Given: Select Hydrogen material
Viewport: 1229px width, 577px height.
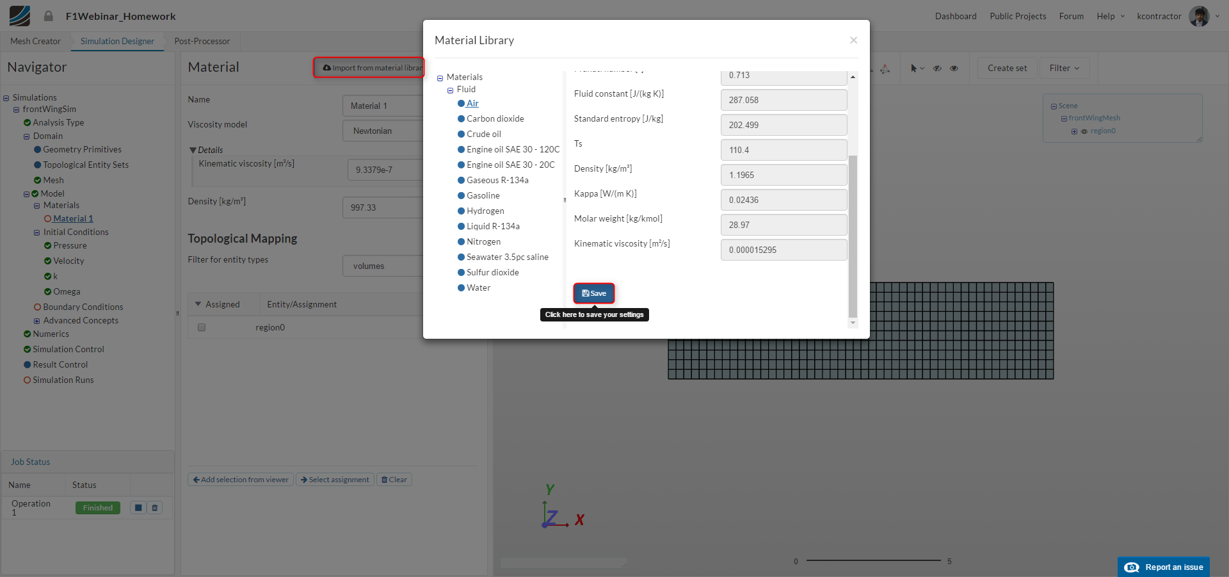Looking at the screenshot, I should [x=485, y=211].
